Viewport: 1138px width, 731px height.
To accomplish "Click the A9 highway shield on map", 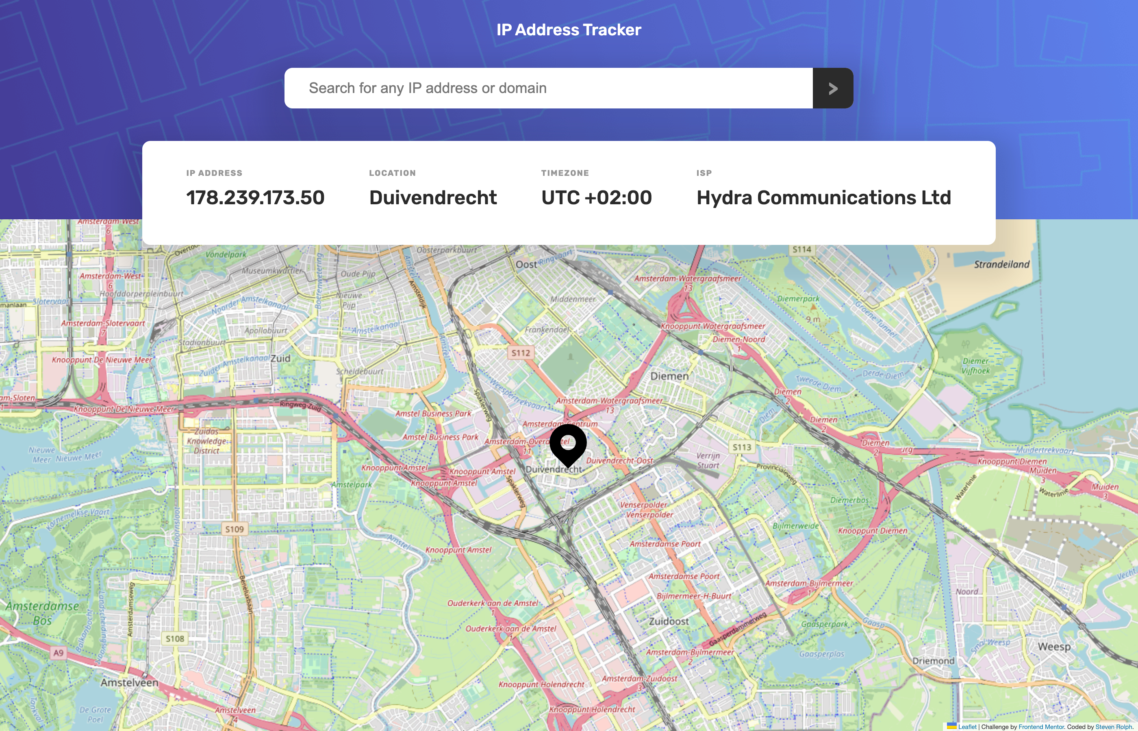I will (59, 653).
